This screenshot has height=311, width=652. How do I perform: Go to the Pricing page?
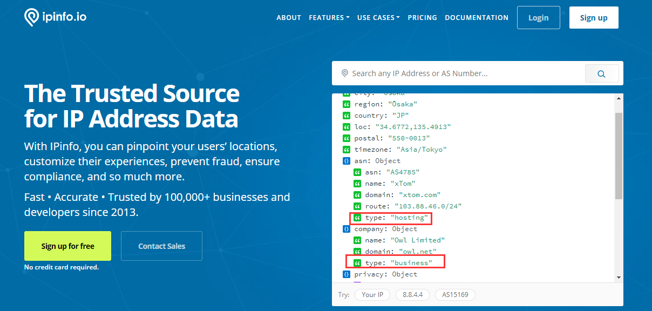click(x=423, y=18)
